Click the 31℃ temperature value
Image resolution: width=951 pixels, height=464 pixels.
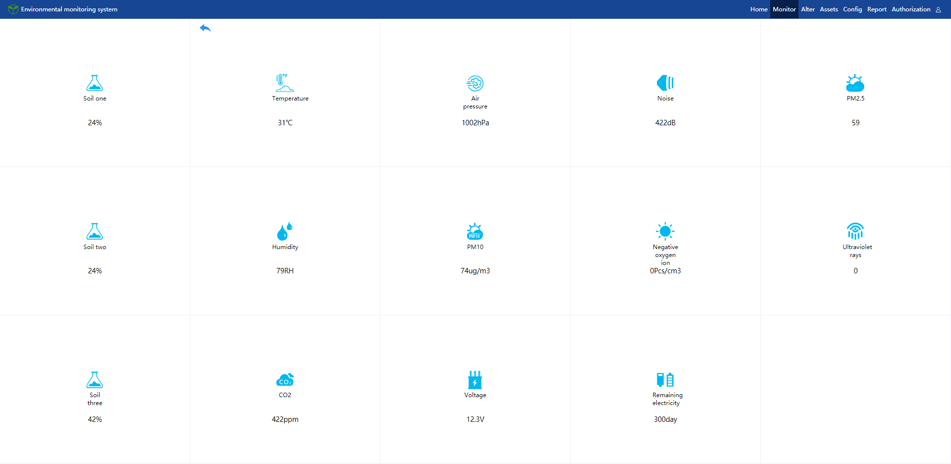(285, 123)
